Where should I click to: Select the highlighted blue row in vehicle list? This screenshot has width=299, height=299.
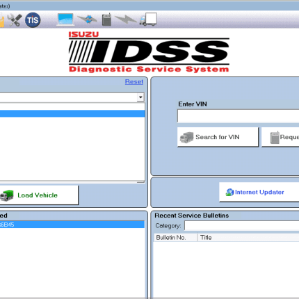pyautogui.click(x=72, y=113)
